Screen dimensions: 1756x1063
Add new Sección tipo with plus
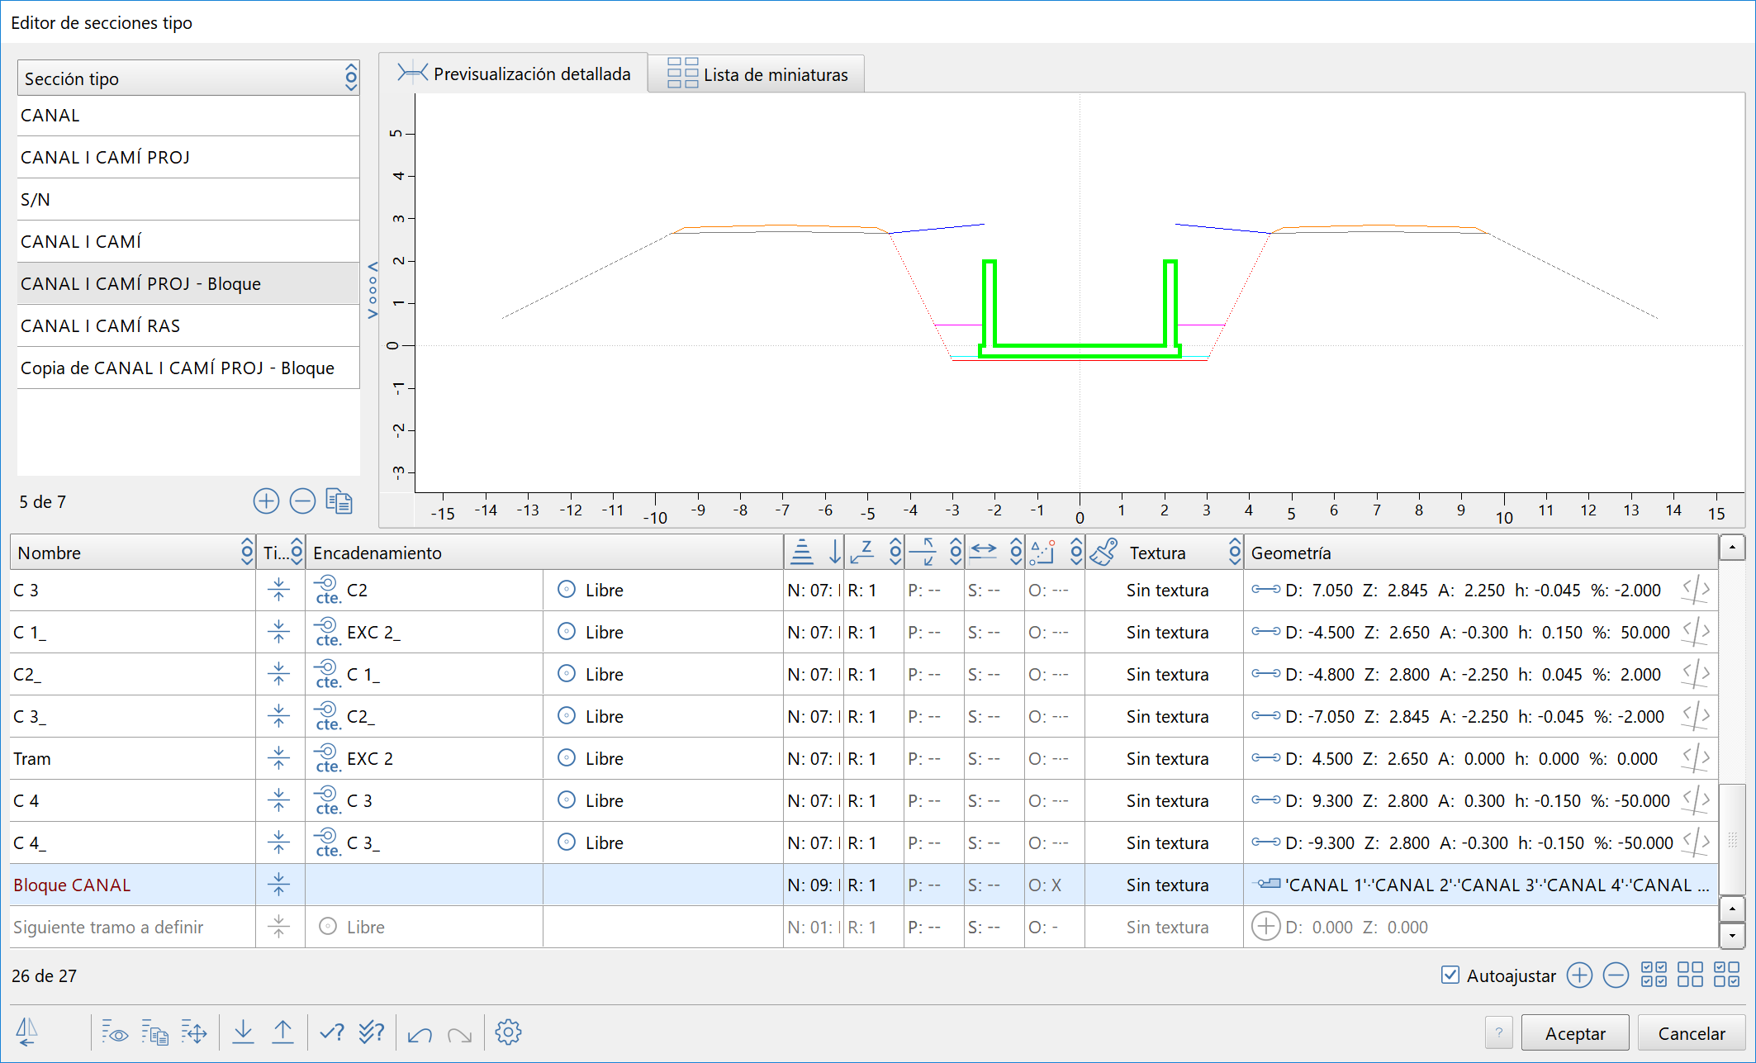(266, 501)
